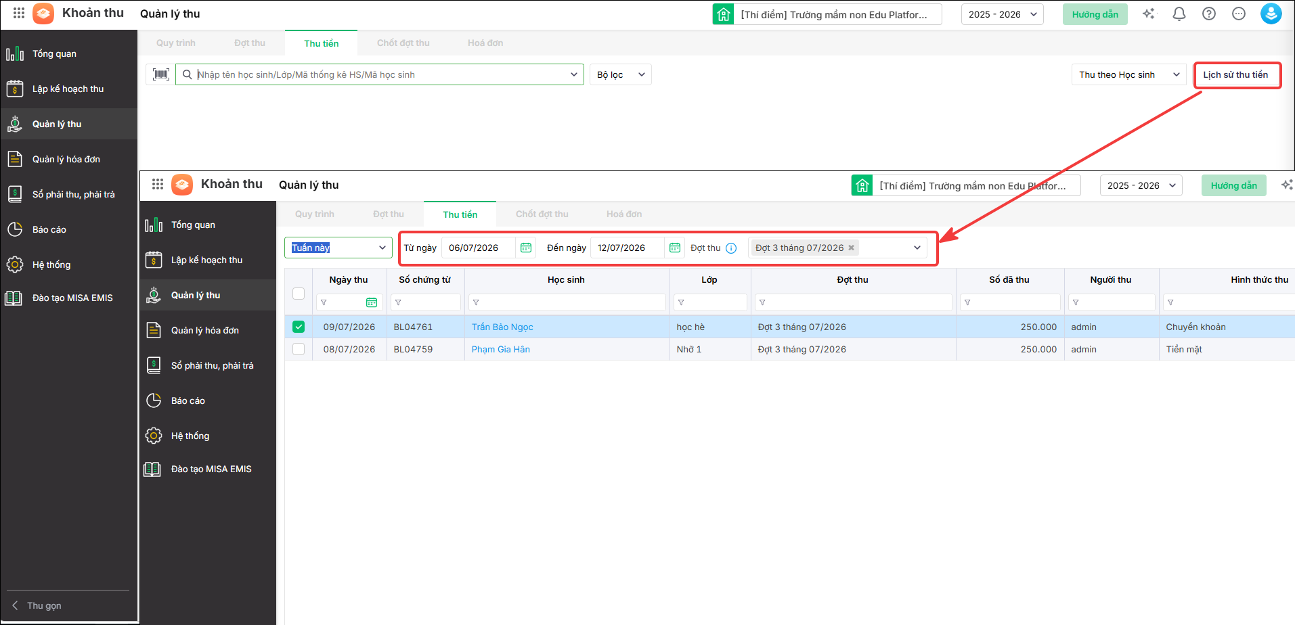The image size is (1295, 625).
Task: Open the Bộ lọc filter dropdown
Action: pos(621,74)
